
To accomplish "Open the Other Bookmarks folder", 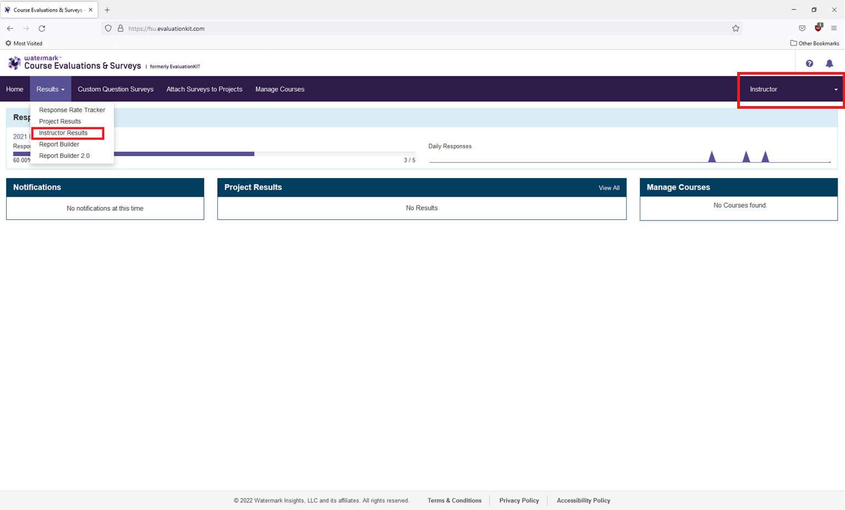I will tap(815, 43).
